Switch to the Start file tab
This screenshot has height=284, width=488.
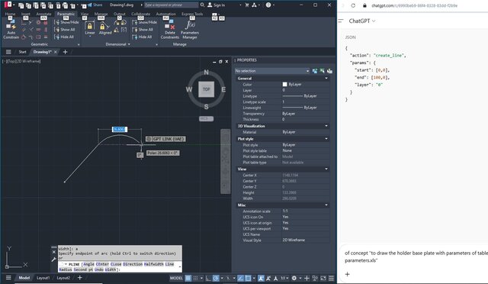[x=22, y=52]
